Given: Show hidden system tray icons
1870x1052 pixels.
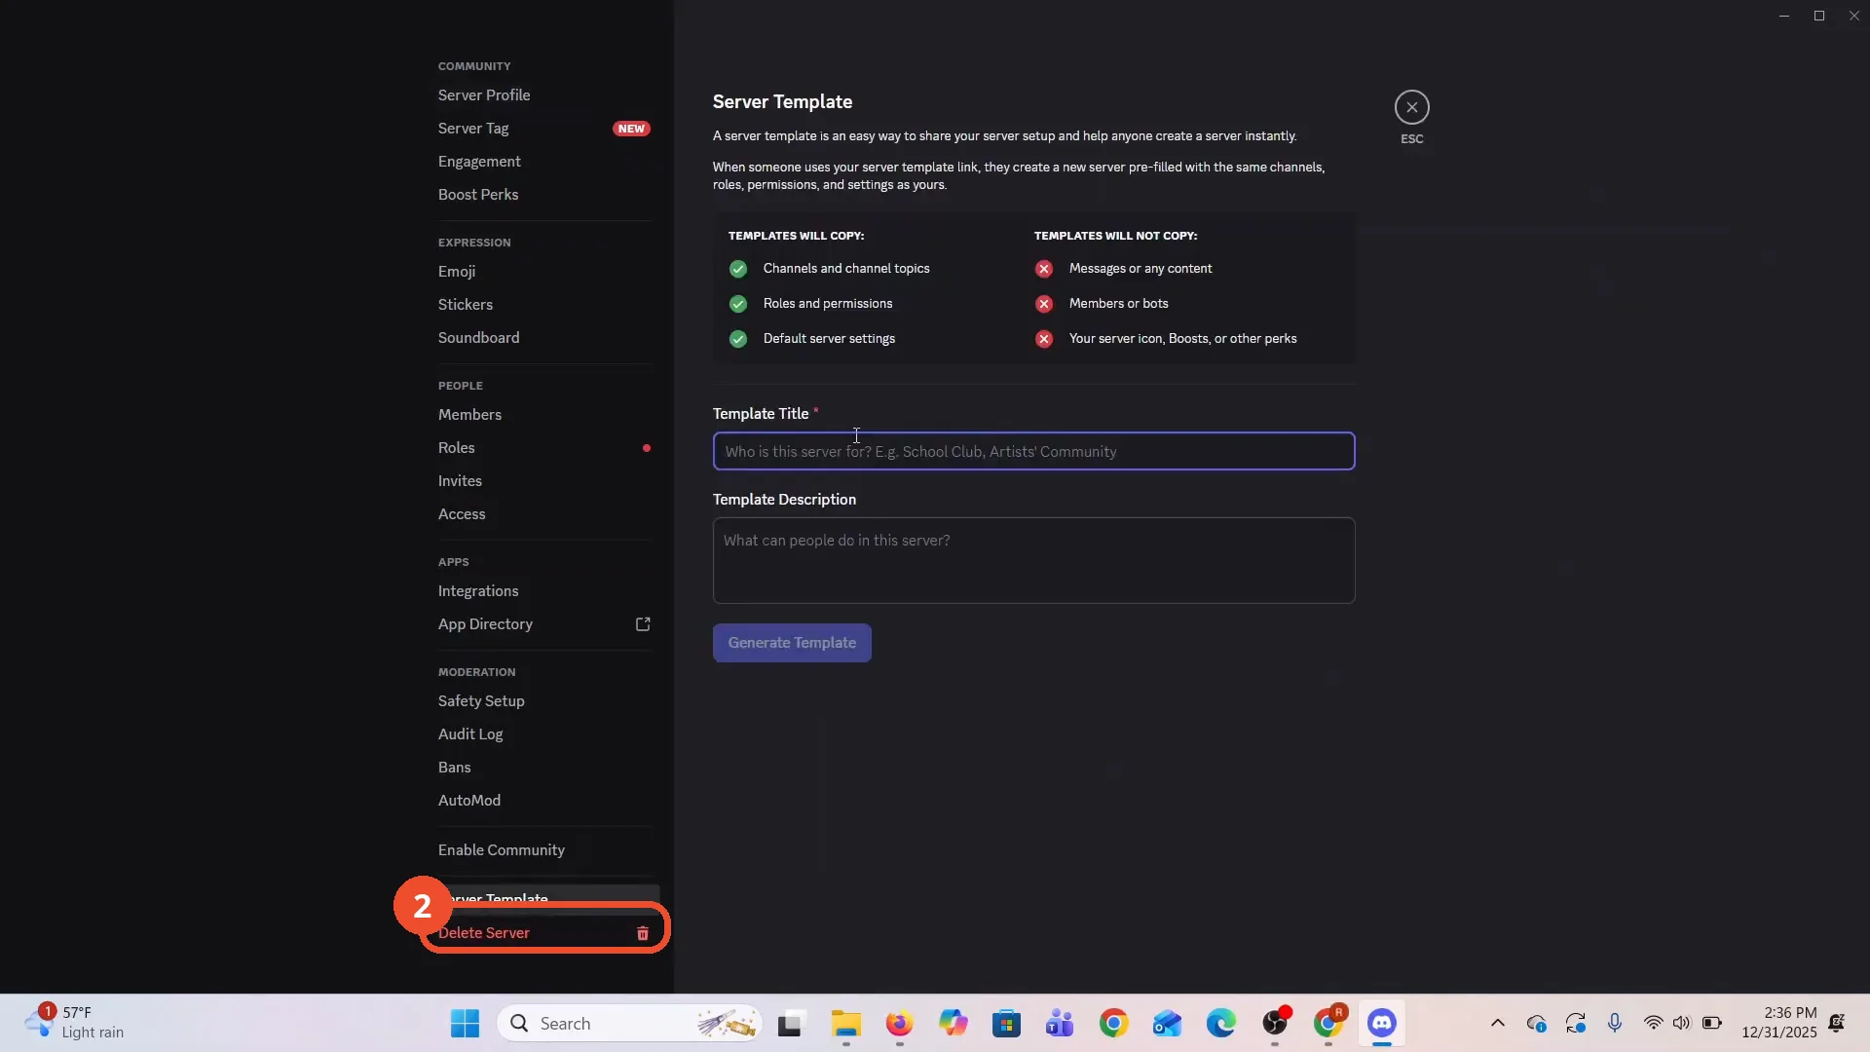Looking at the screenshot, I should tap(1498, 1023).
